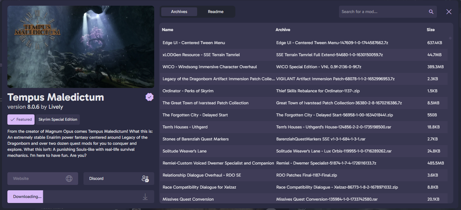Select Race Compatibility Dialogue for Xelzaz
The width and height of the screenshot is (461, 210).
coord(199,187)
